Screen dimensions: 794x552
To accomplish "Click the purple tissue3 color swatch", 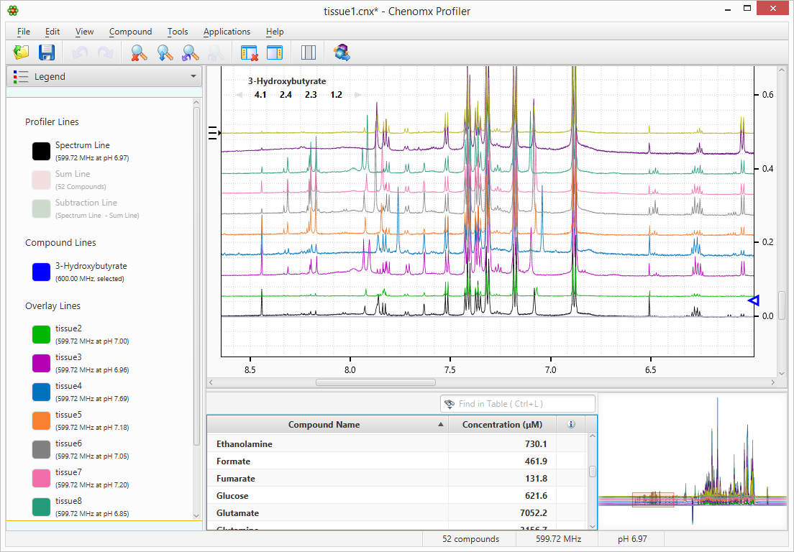I will click(x=41, y=363).
